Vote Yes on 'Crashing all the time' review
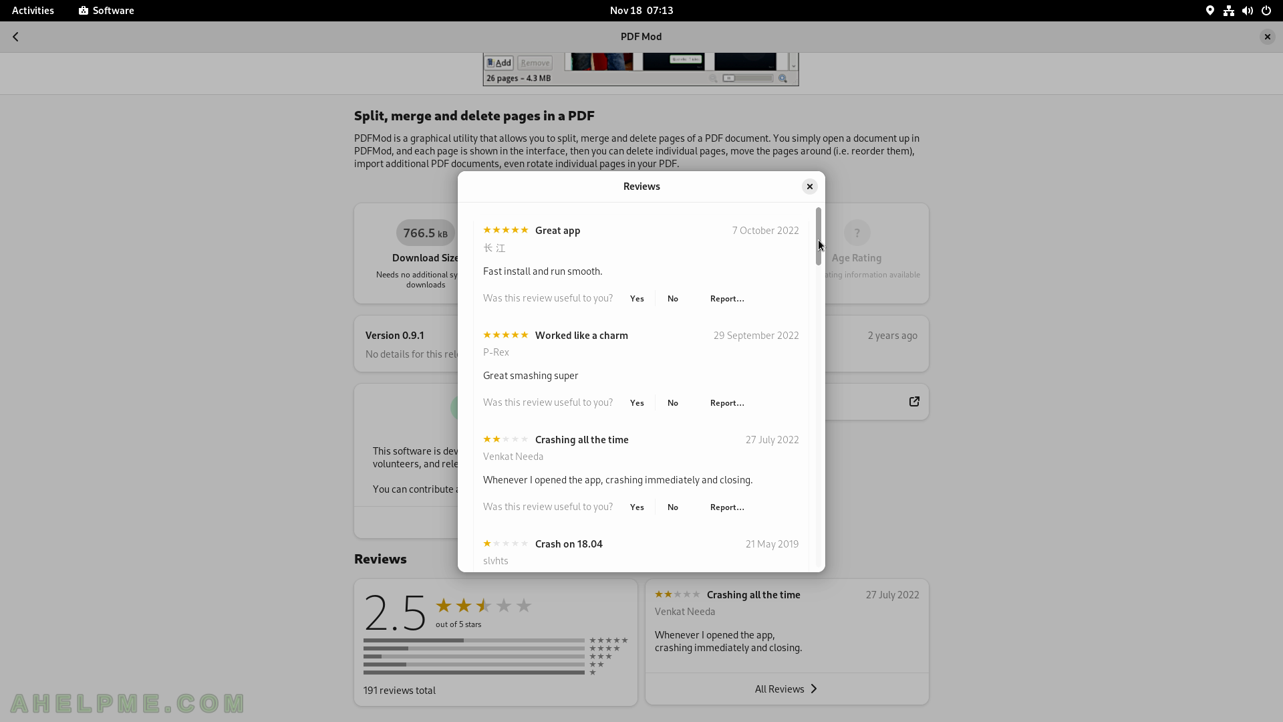This screenshot has height=722, width=1283. pyautogui.click(x=637, y=507)
